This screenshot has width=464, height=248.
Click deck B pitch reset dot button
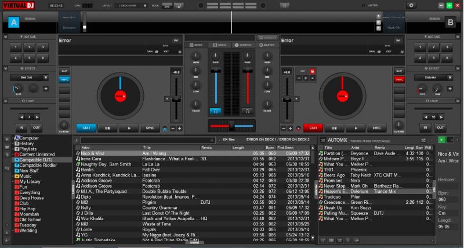[x=296, y=99]
